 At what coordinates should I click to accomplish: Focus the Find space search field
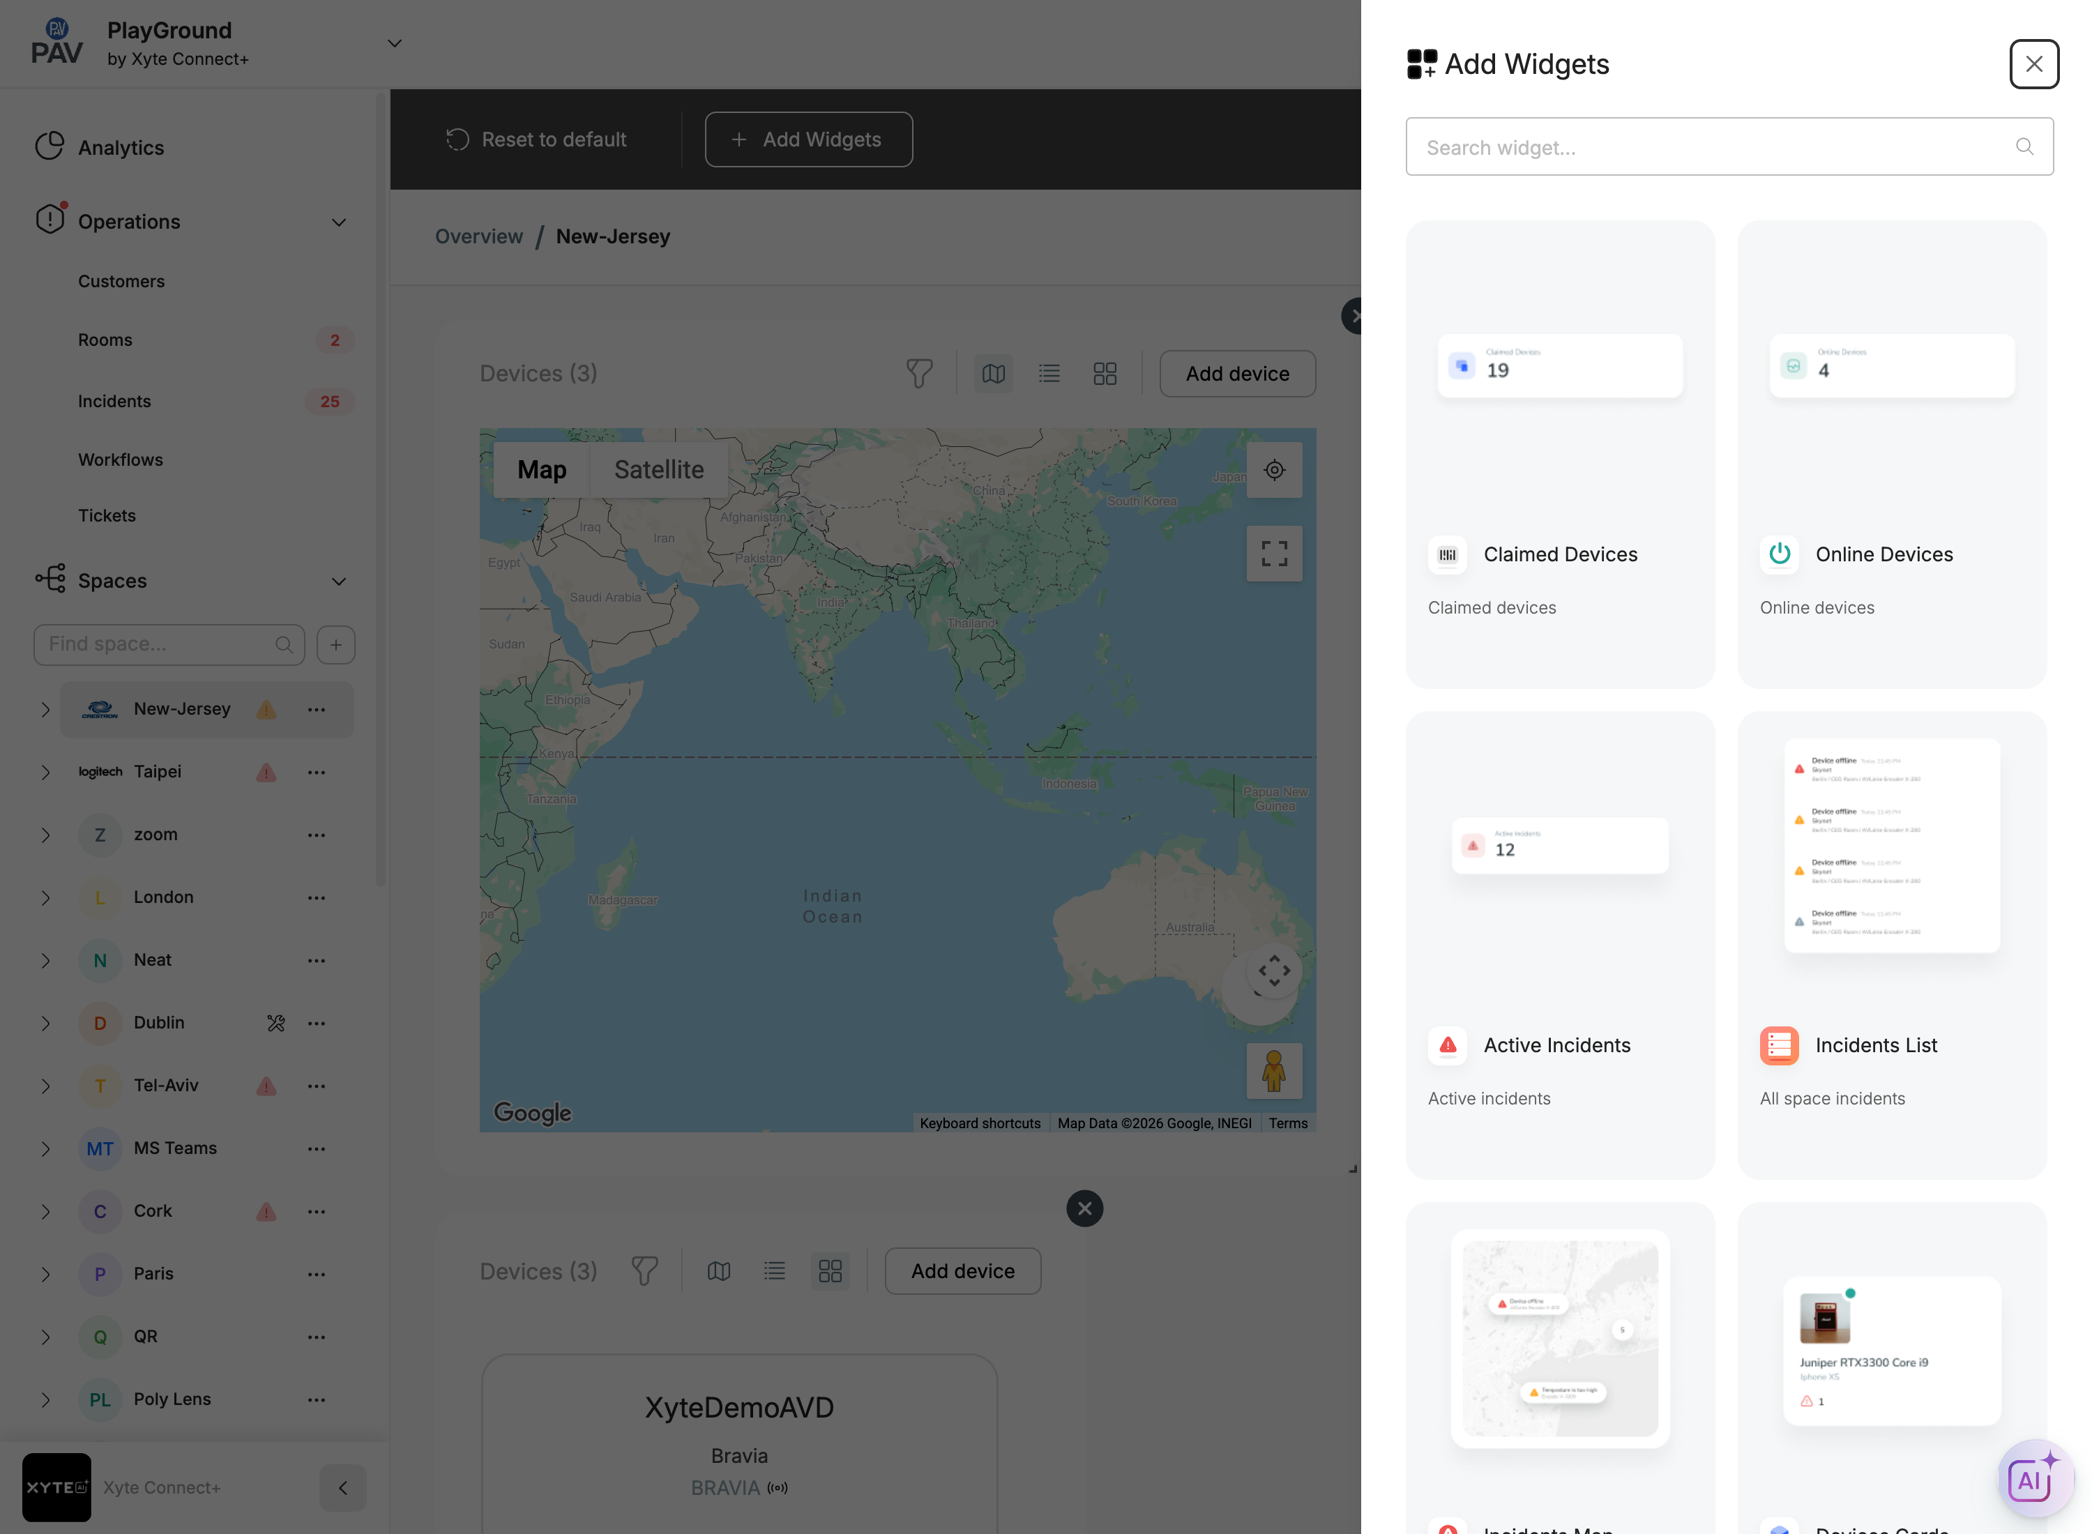click(169, 644)
